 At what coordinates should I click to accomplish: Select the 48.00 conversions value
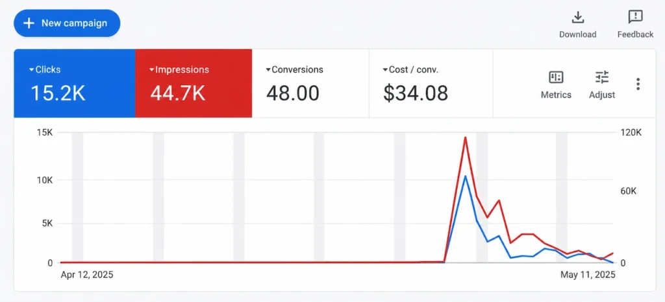coord(293,93)
